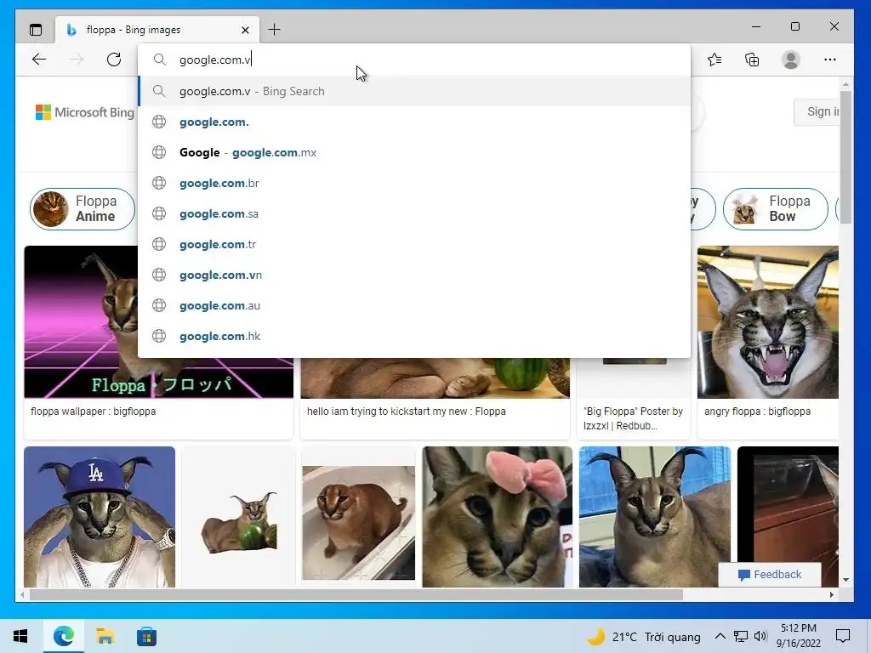This screenshot has width=871, height=653.
Task: Click the vertical scrollbar thumb
Action: [845, 156]
